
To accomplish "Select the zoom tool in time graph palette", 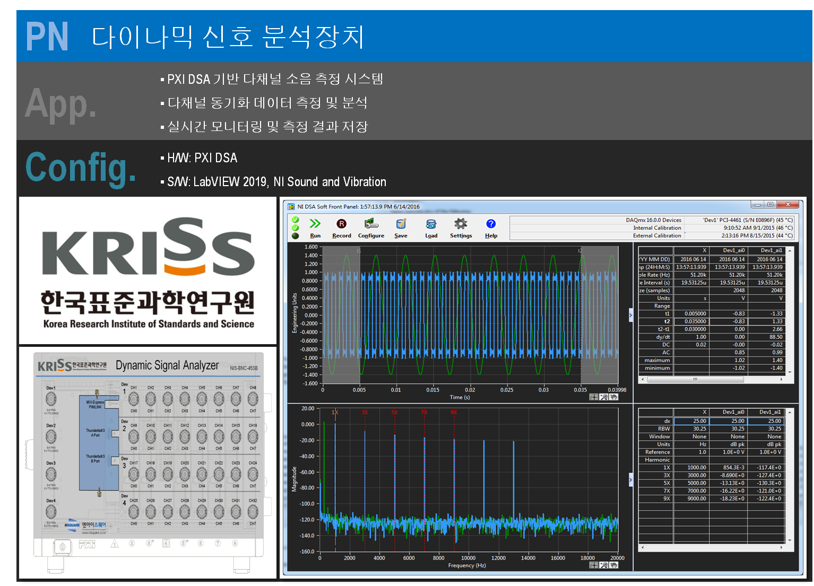I will point(604,397).
